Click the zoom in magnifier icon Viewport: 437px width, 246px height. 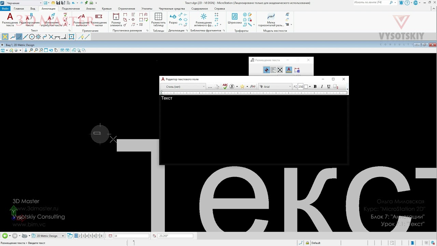(x=31, y=50)
